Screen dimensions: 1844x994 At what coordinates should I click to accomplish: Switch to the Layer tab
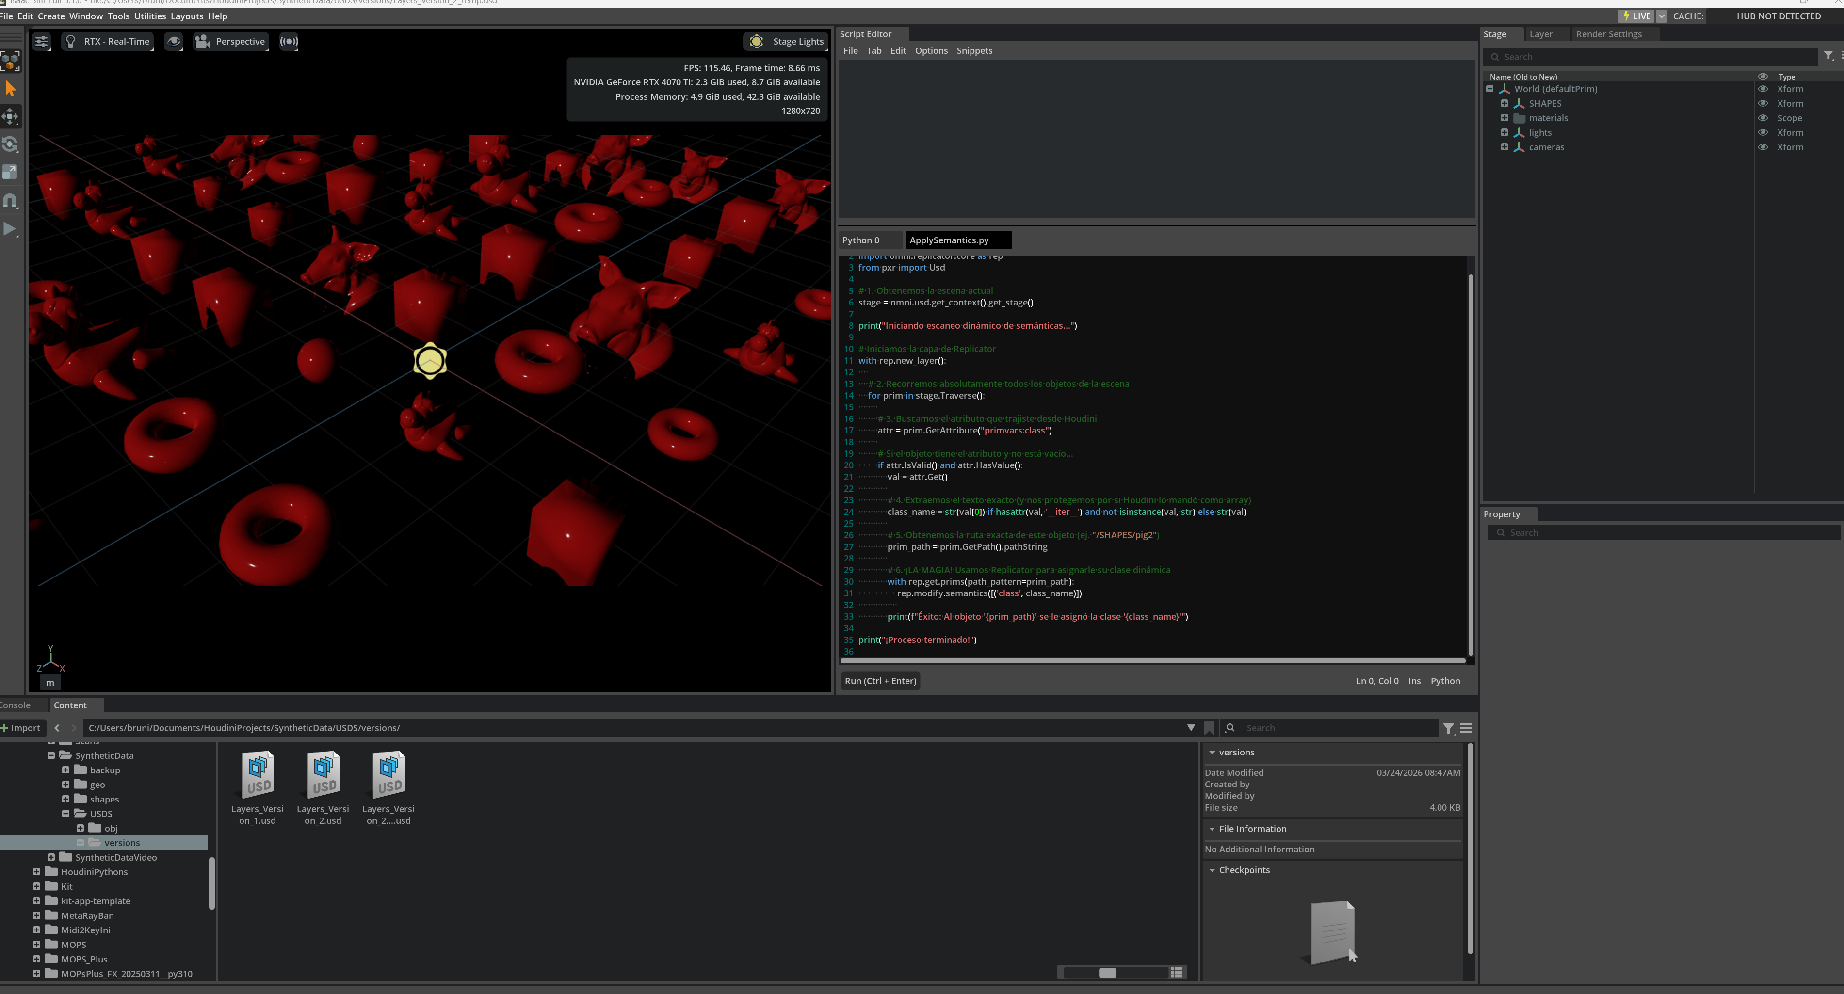coord(1540,34)
